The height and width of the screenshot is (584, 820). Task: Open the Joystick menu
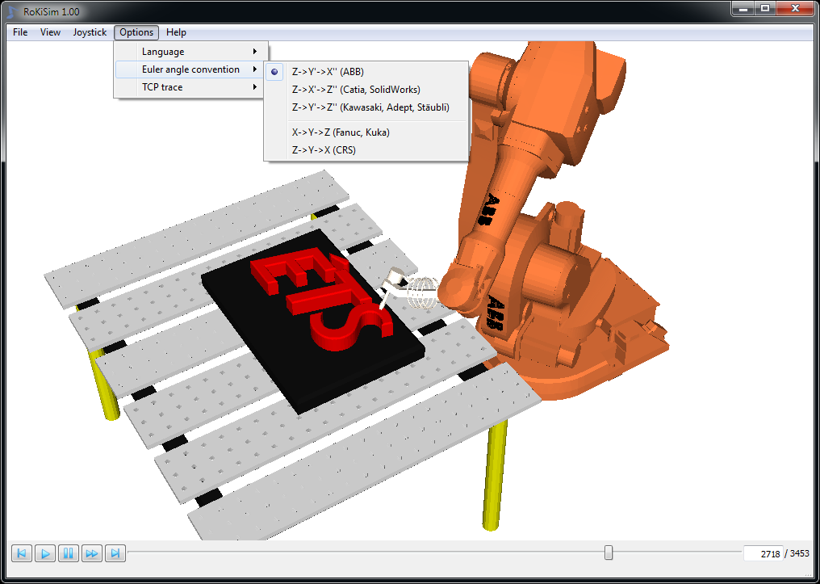[90, 32]
